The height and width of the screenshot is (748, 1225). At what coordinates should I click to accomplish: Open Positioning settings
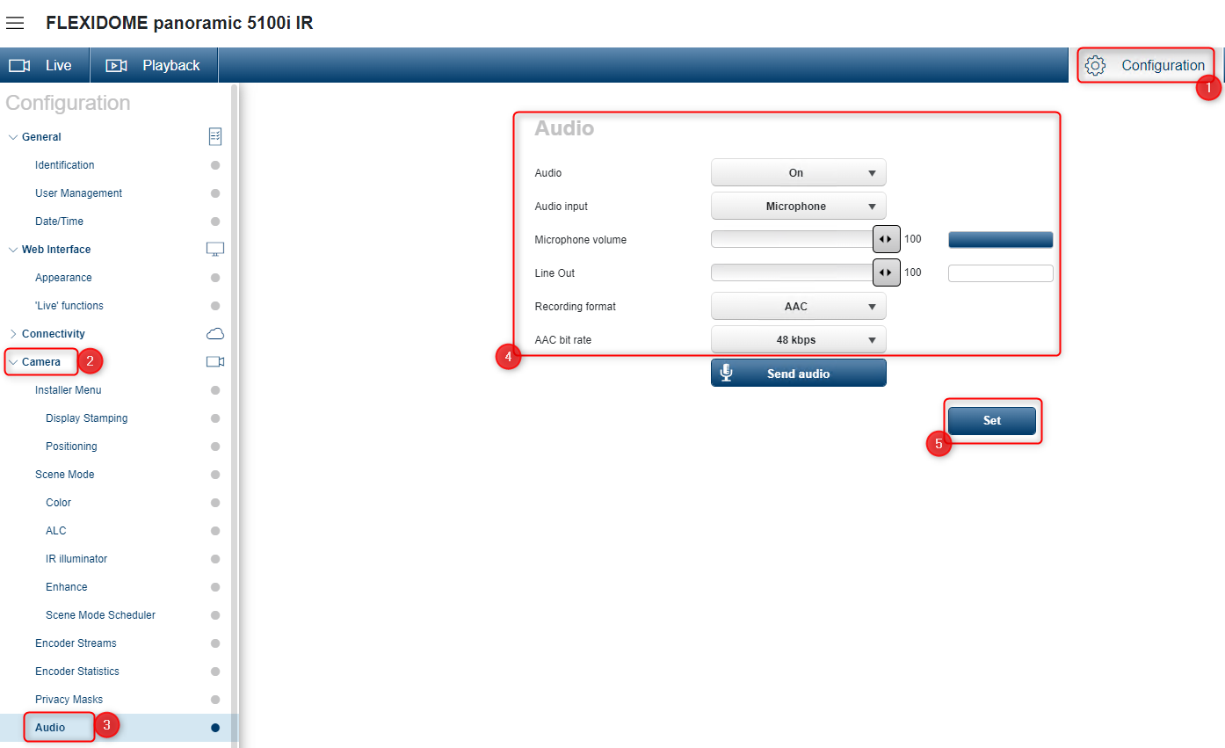pos(71,446)
